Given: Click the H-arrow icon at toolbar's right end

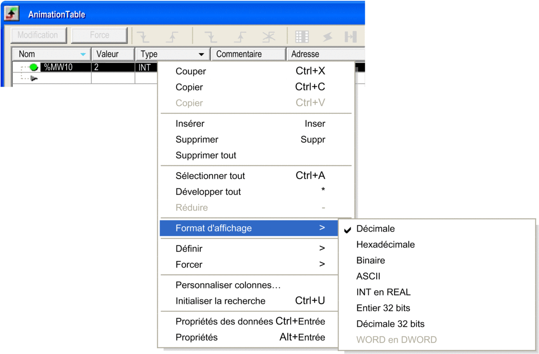Looking at the screenshot, I should (x=351, y=36).
